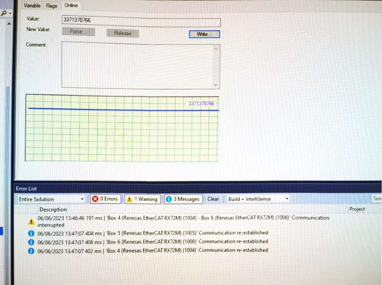Click inside the Comment text box

137,65
